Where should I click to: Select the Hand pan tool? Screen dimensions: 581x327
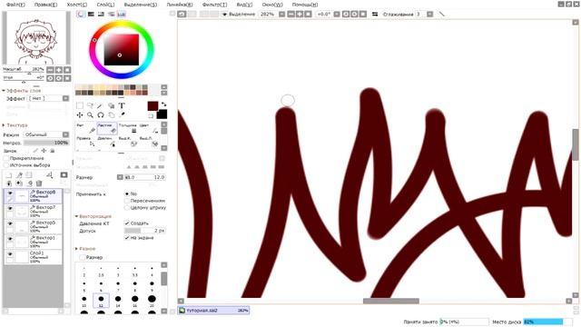click(111, 115)
